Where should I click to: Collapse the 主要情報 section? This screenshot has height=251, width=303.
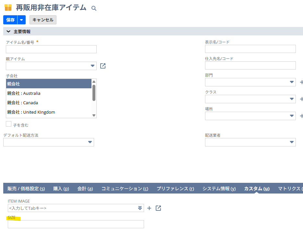click(x=8, y=31)
